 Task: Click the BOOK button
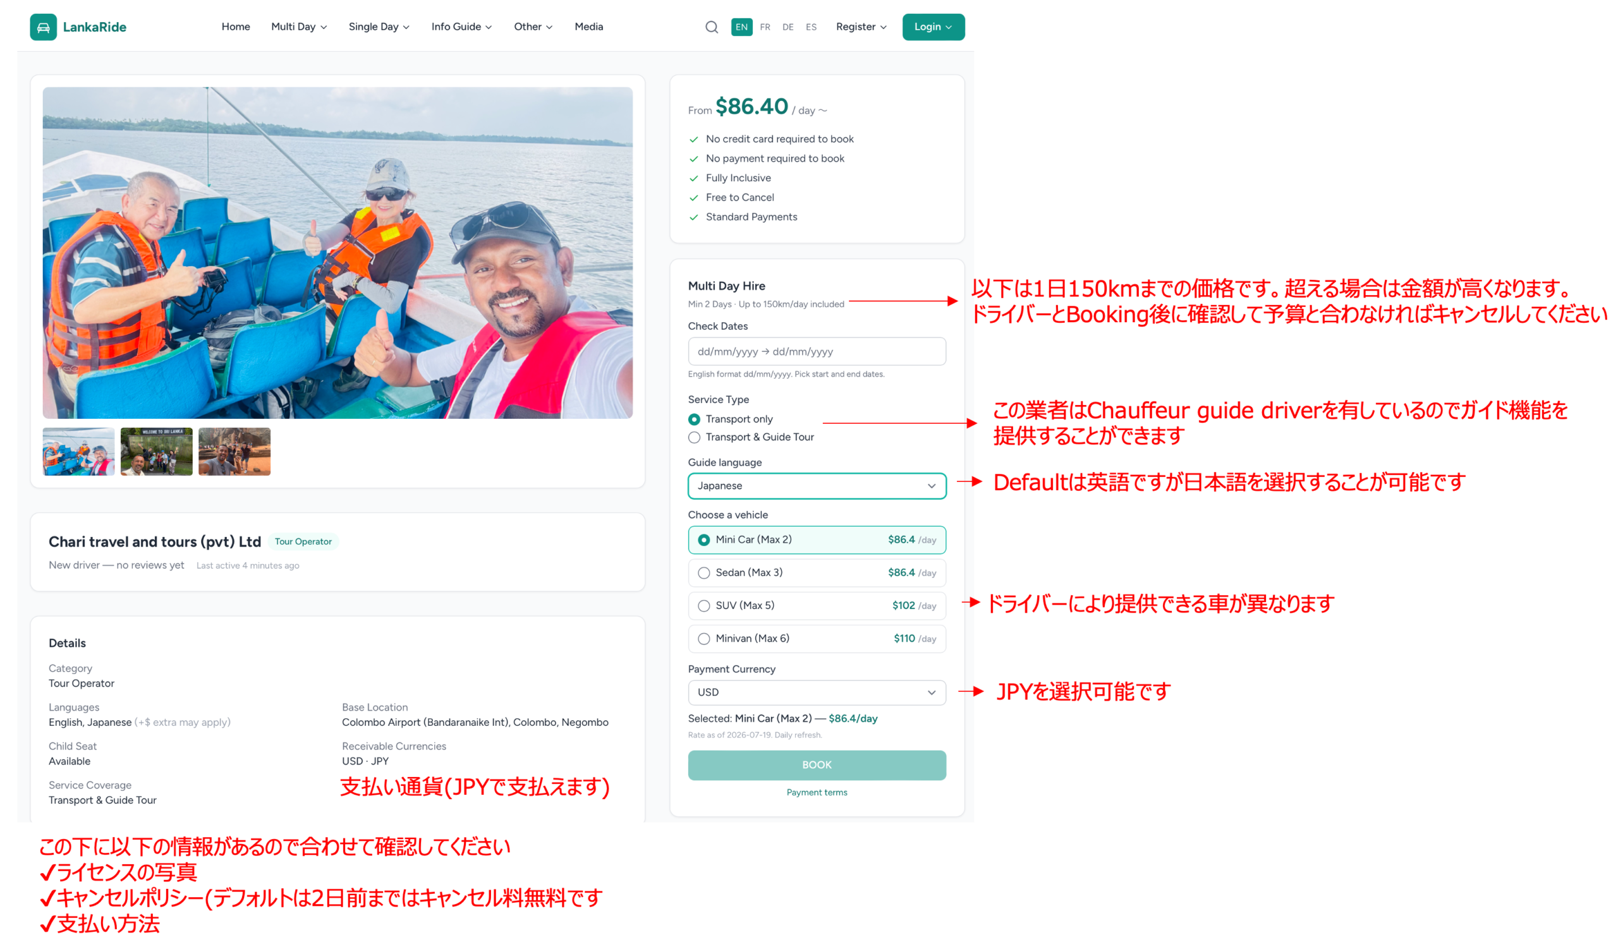[817, 765]
